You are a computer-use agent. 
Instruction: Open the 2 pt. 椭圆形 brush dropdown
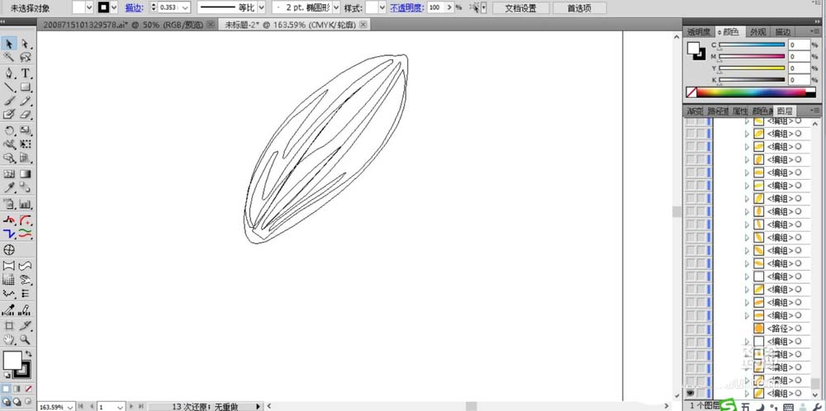click(x=336, y=8)
